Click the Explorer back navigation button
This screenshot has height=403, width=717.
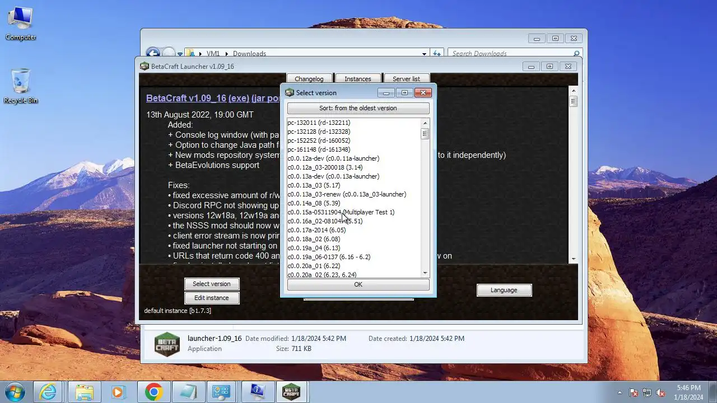pyautogui.click(x=153, y=54)
